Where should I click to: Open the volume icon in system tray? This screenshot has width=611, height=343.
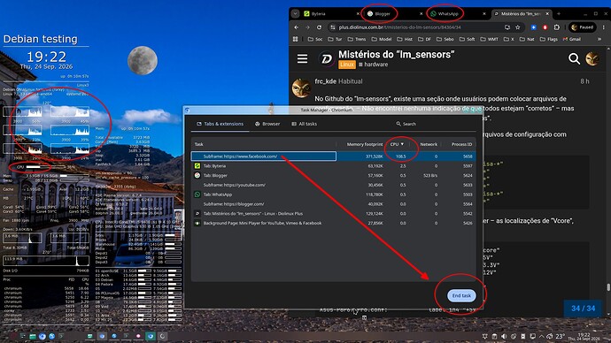point(504,336)
